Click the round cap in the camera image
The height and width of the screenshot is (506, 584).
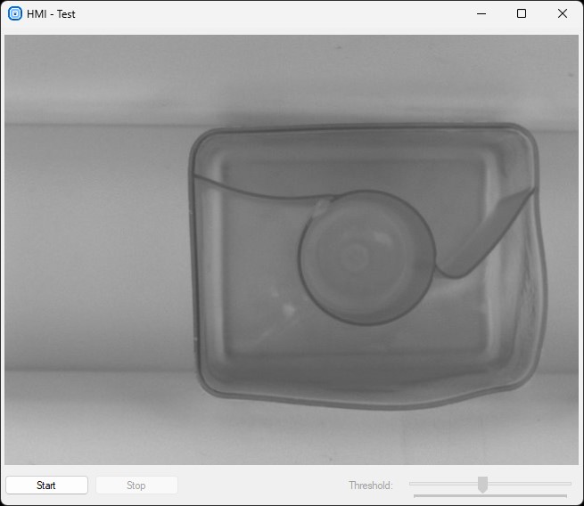point(366,257)
